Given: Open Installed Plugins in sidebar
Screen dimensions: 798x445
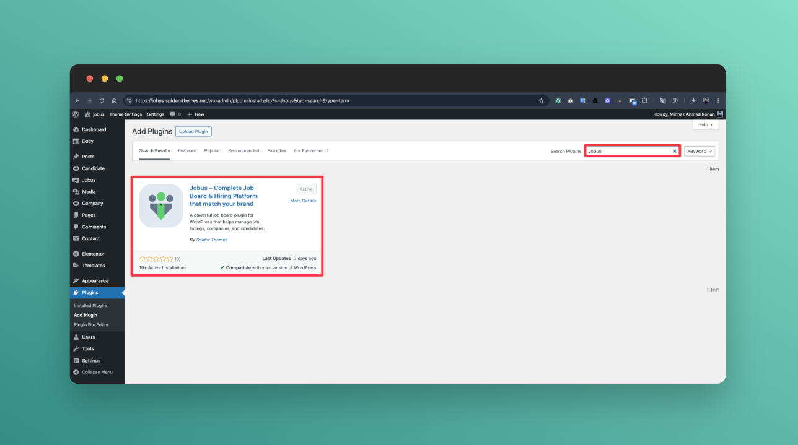Looking at the screenshot, I should pyautogui.click(x=91, y=306).
